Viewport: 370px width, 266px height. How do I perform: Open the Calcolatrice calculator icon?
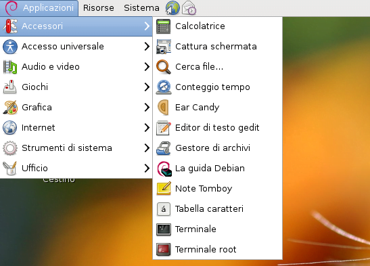click(163, 26)
